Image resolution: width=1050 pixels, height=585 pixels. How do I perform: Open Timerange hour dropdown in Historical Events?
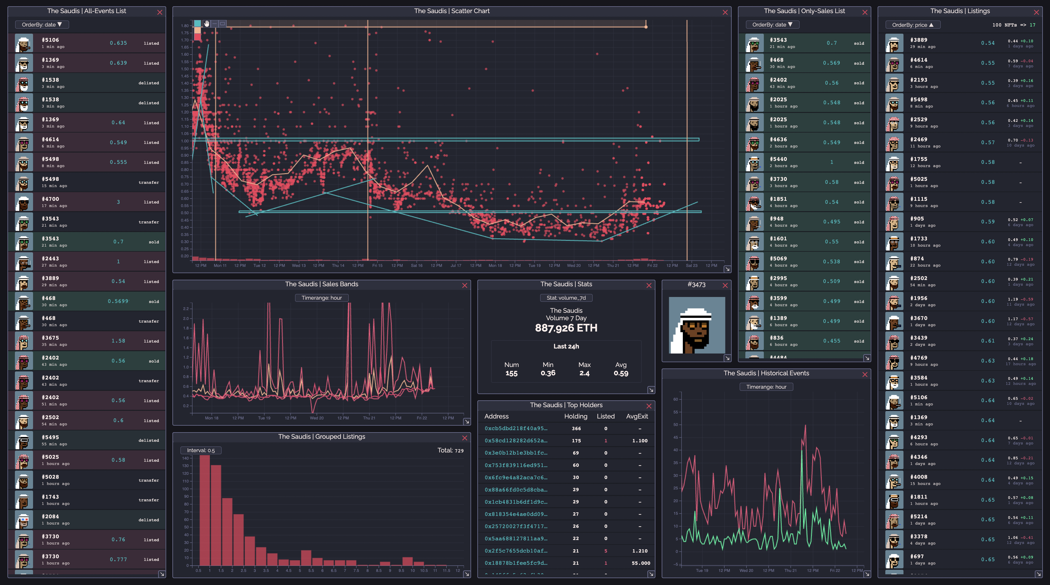pyautogui.click(x=766, y=387)
